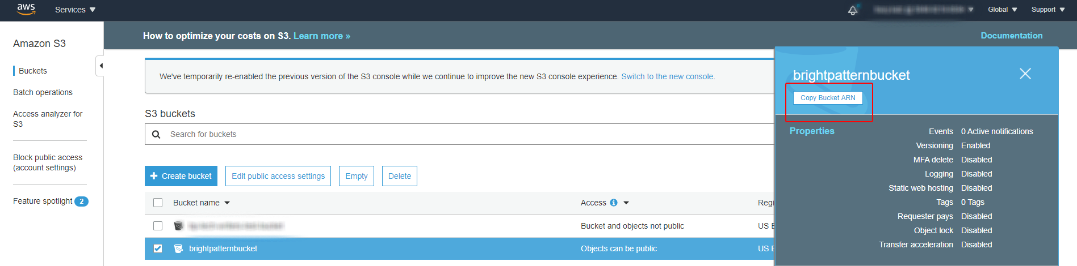Click 'Bucket and objects not public' cell
1077x266 pixels.
pos(632,226)
